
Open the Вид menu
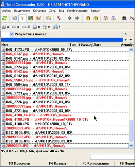[61, 11]
